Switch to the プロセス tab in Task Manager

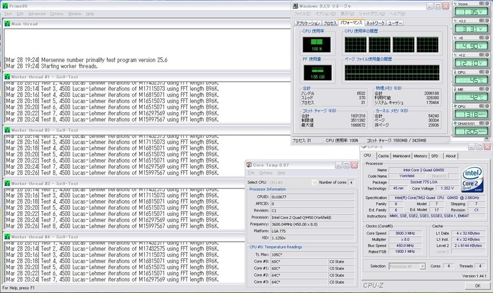(330, 23)
